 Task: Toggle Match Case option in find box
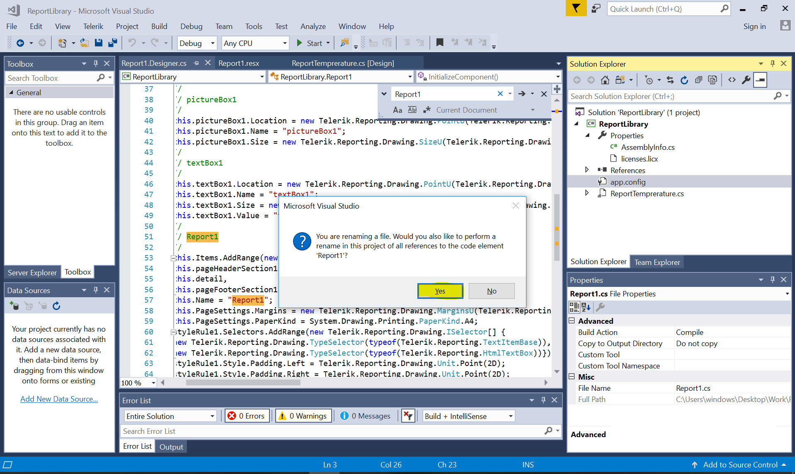[397, 110]
